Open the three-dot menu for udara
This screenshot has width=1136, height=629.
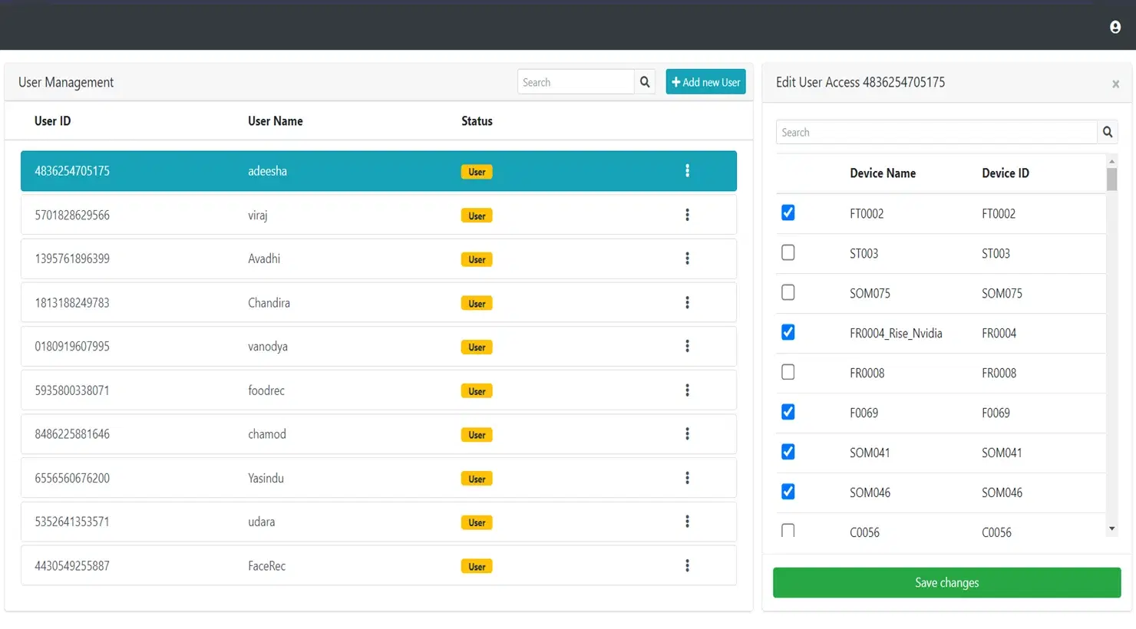(x=687, y=522)
